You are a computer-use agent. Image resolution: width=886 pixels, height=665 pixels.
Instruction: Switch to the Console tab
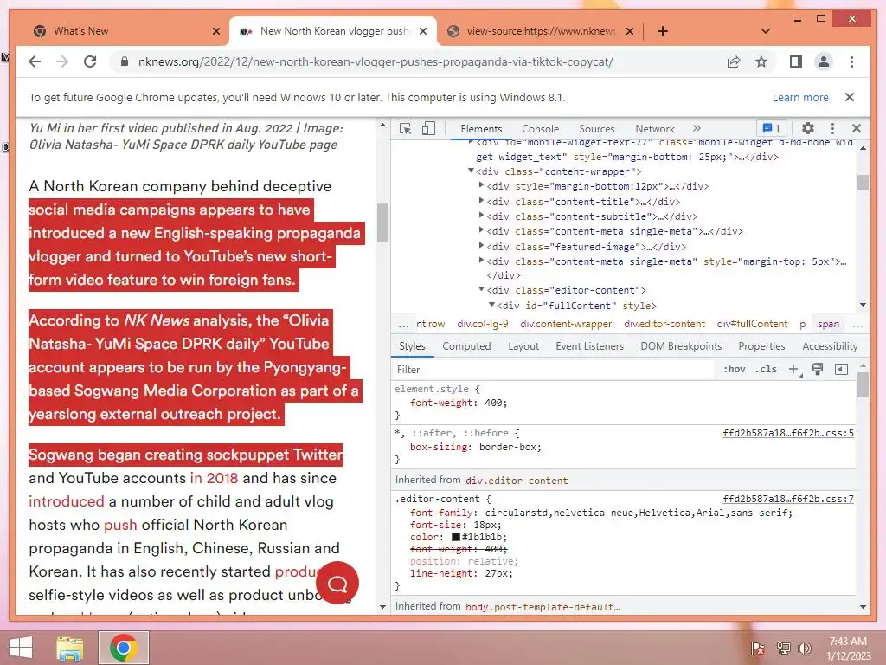tap(540, 129)
